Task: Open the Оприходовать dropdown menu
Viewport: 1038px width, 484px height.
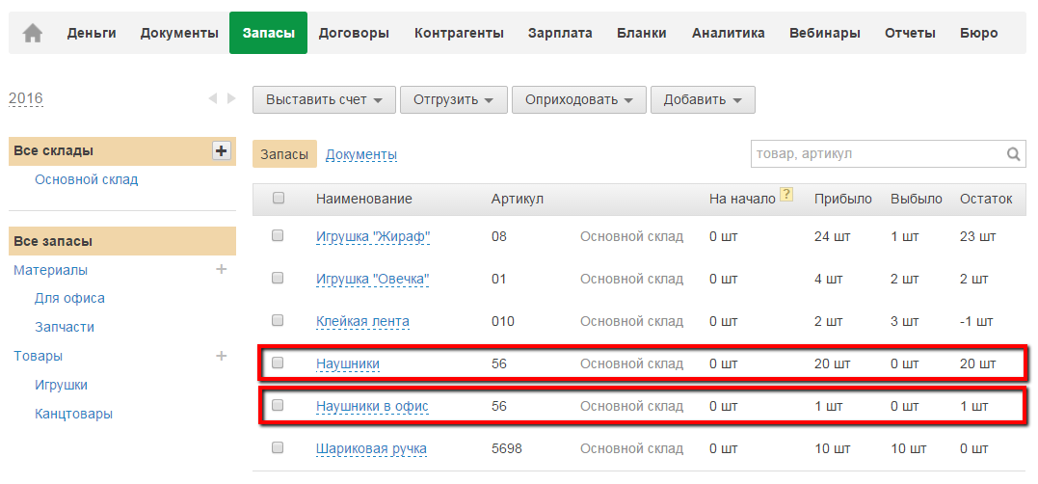Action: click(x=578, y=100)
